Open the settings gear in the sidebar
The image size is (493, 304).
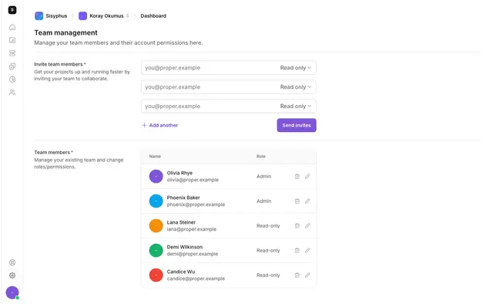(12, 275)
